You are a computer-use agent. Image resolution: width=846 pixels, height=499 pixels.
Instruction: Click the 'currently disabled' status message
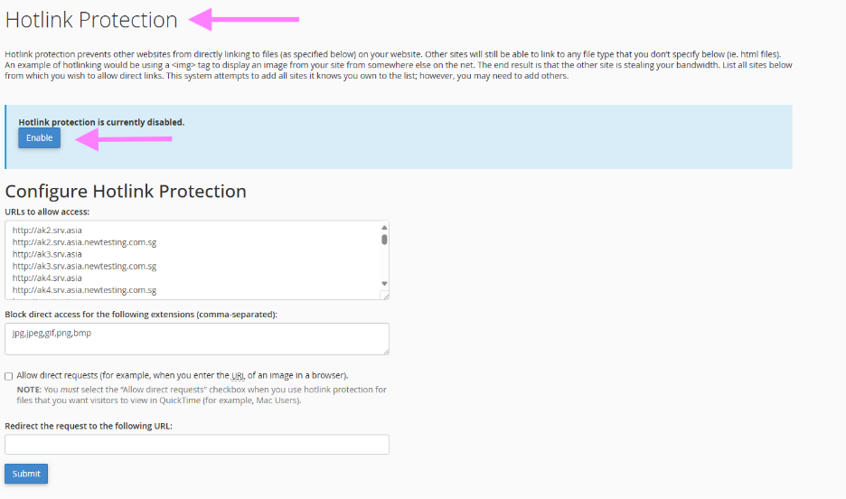(101, 122)
